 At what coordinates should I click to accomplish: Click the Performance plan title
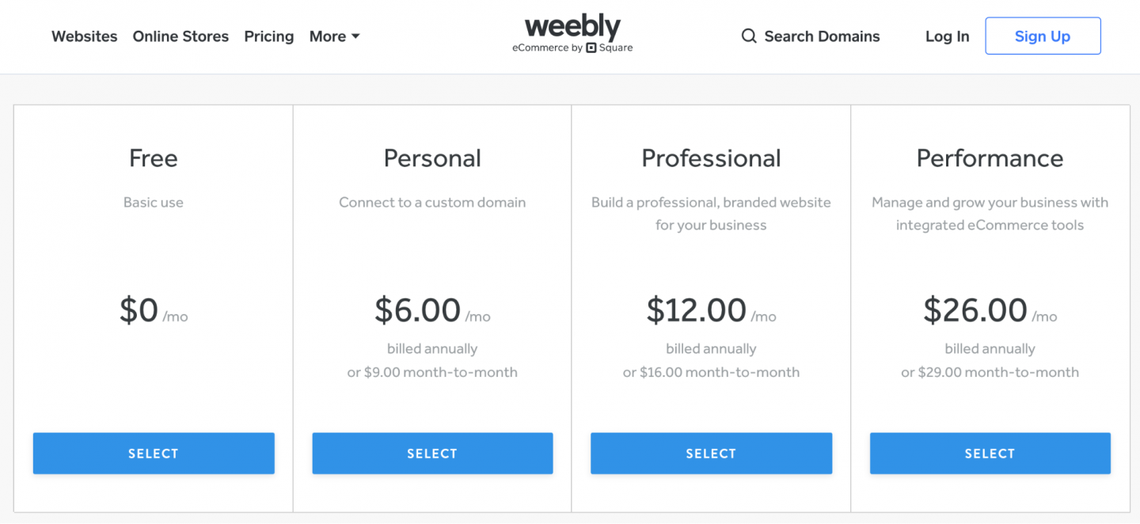[990, 158]
